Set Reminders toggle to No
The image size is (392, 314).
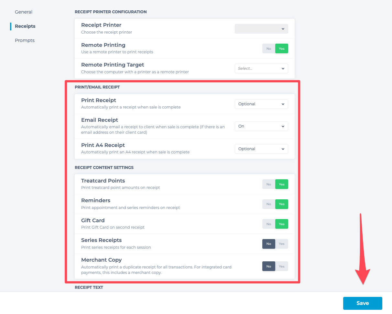tap(268, 204)
